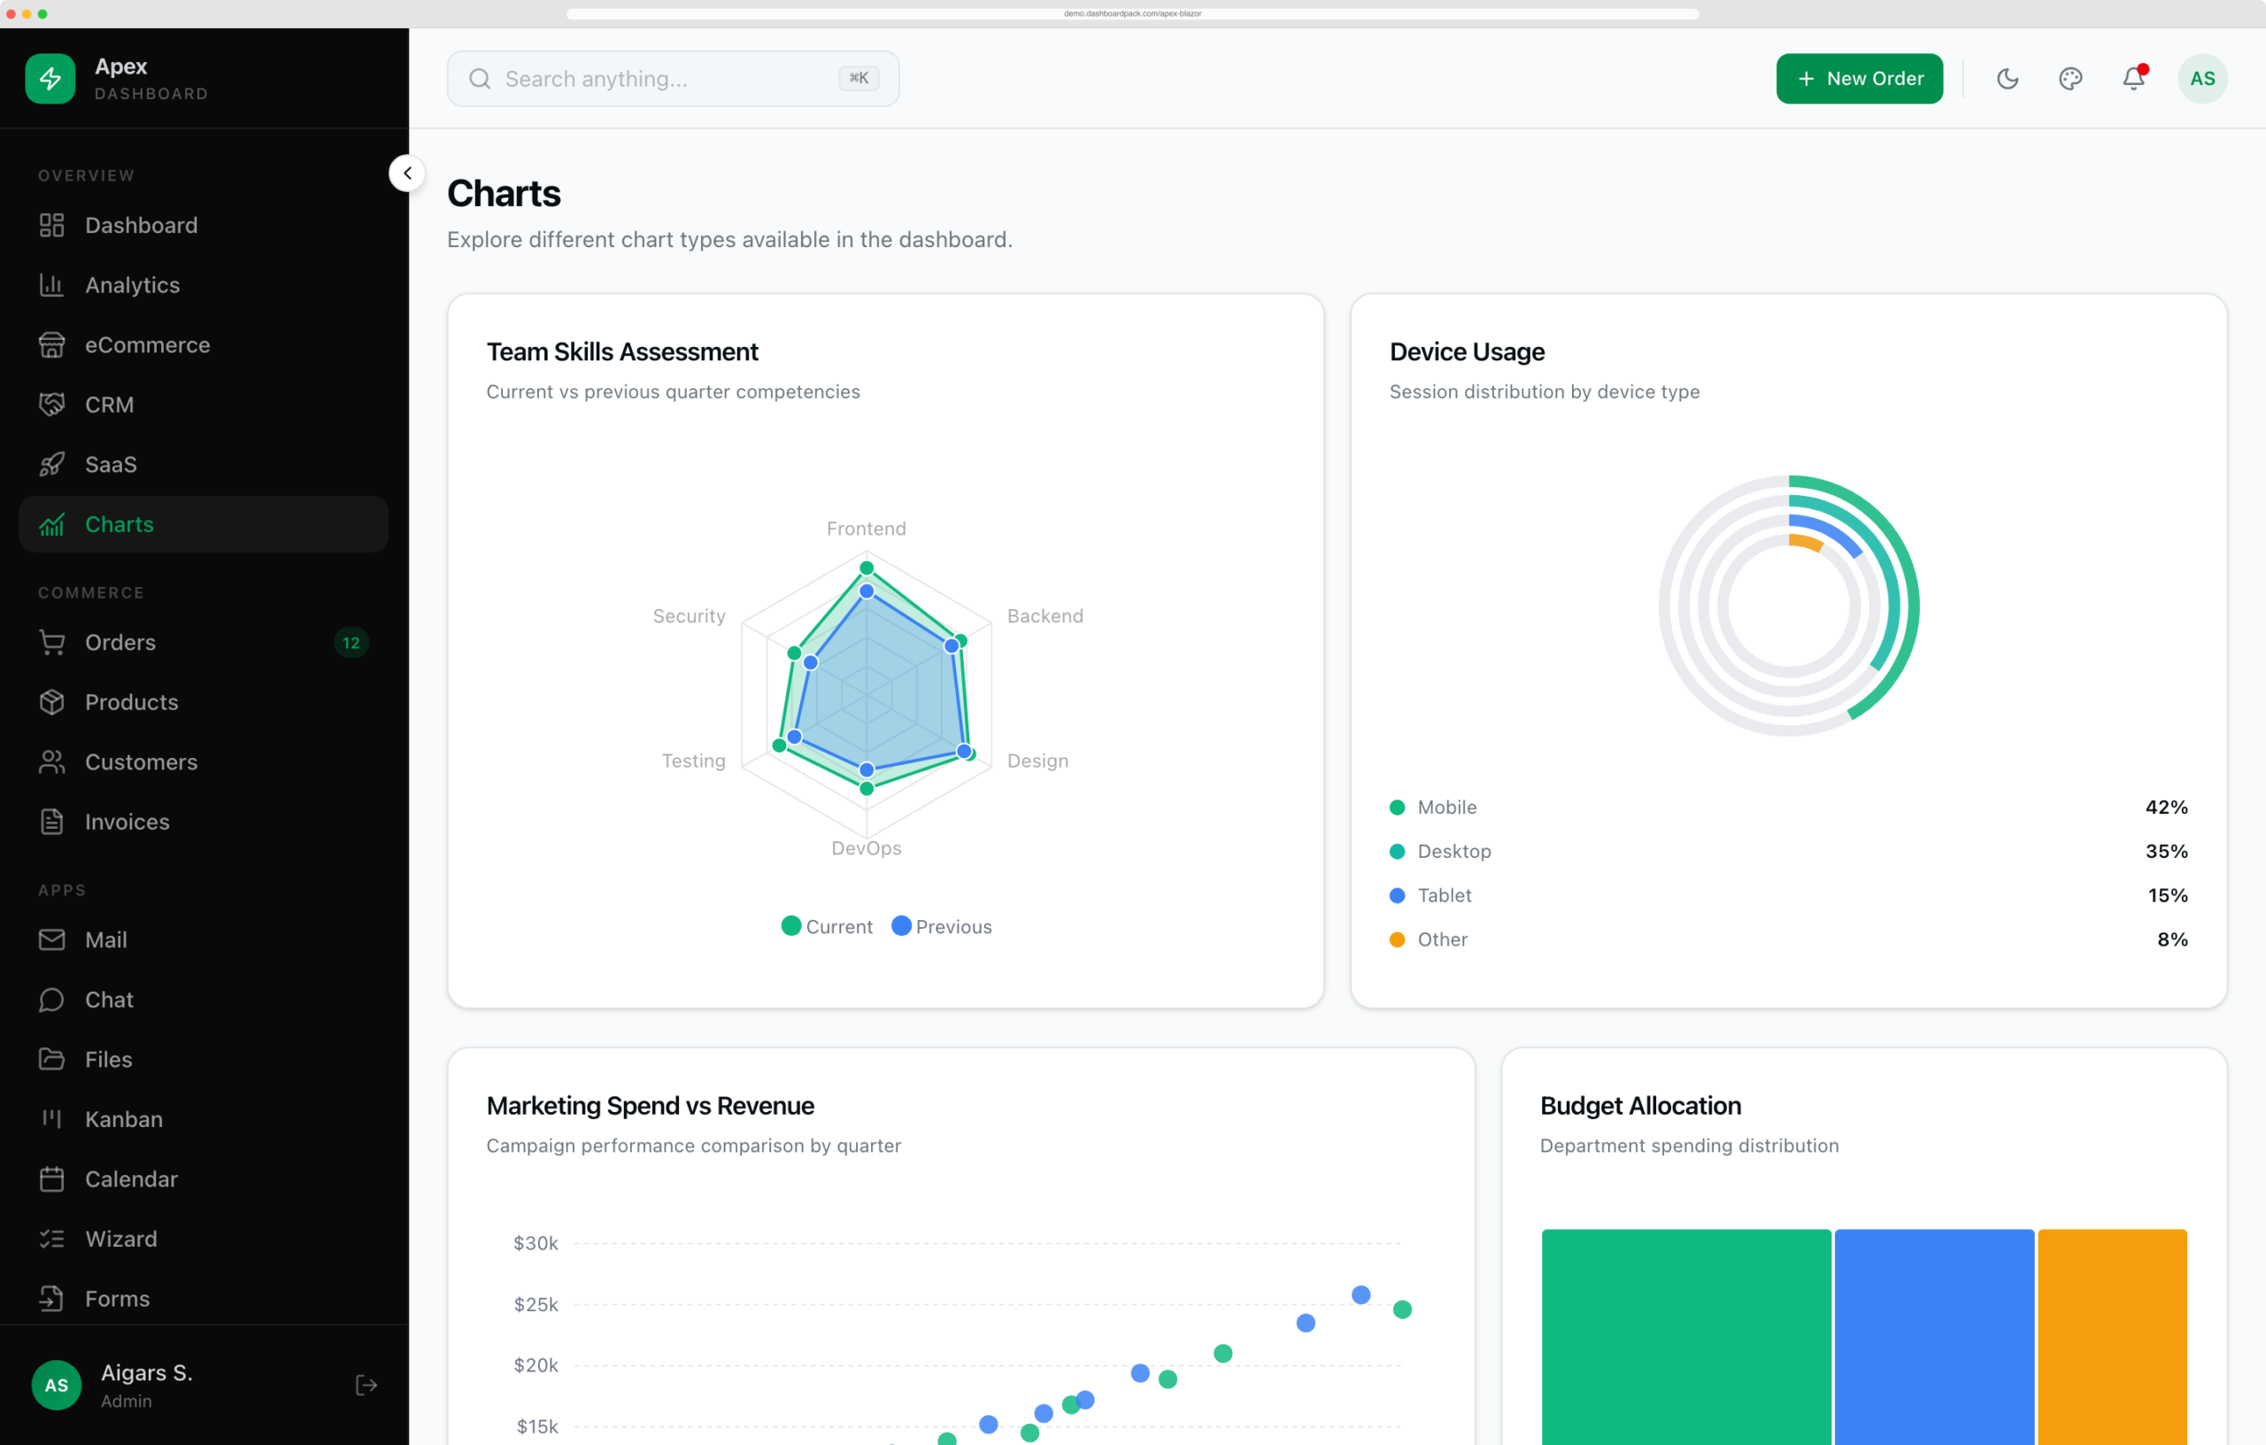The width and height of the screenshot is (2266, 1445).
Task: Select the eCommerce storefront icon
Action: 51,344
